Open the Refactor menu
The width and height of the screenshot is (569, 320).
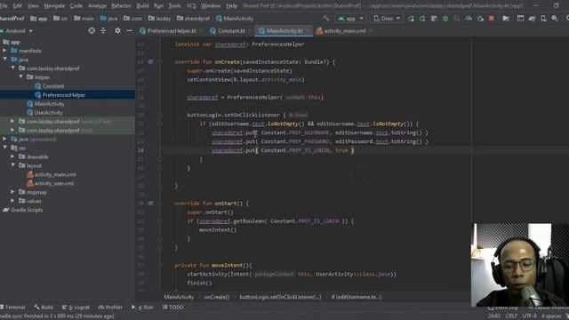coord(121,6)
